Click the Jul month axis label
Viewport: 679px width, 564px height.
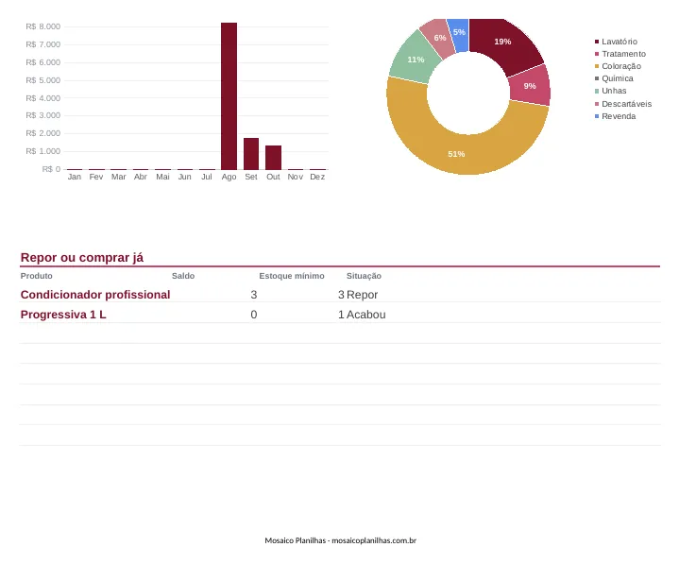tap(207, 177)
